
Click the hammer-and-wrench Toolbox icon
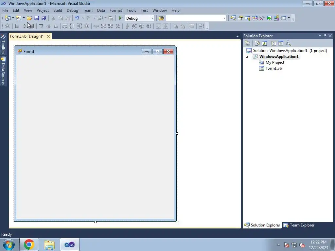pyautogui.click(x=262, y=18)
